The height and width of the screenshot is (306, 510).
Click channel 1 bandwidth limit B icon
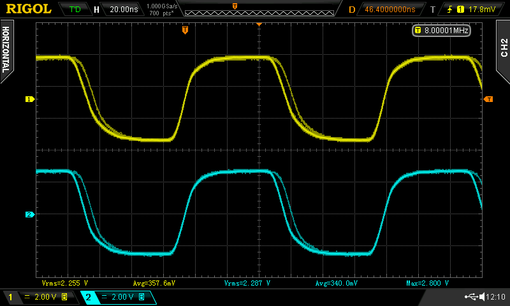point(64,297)
